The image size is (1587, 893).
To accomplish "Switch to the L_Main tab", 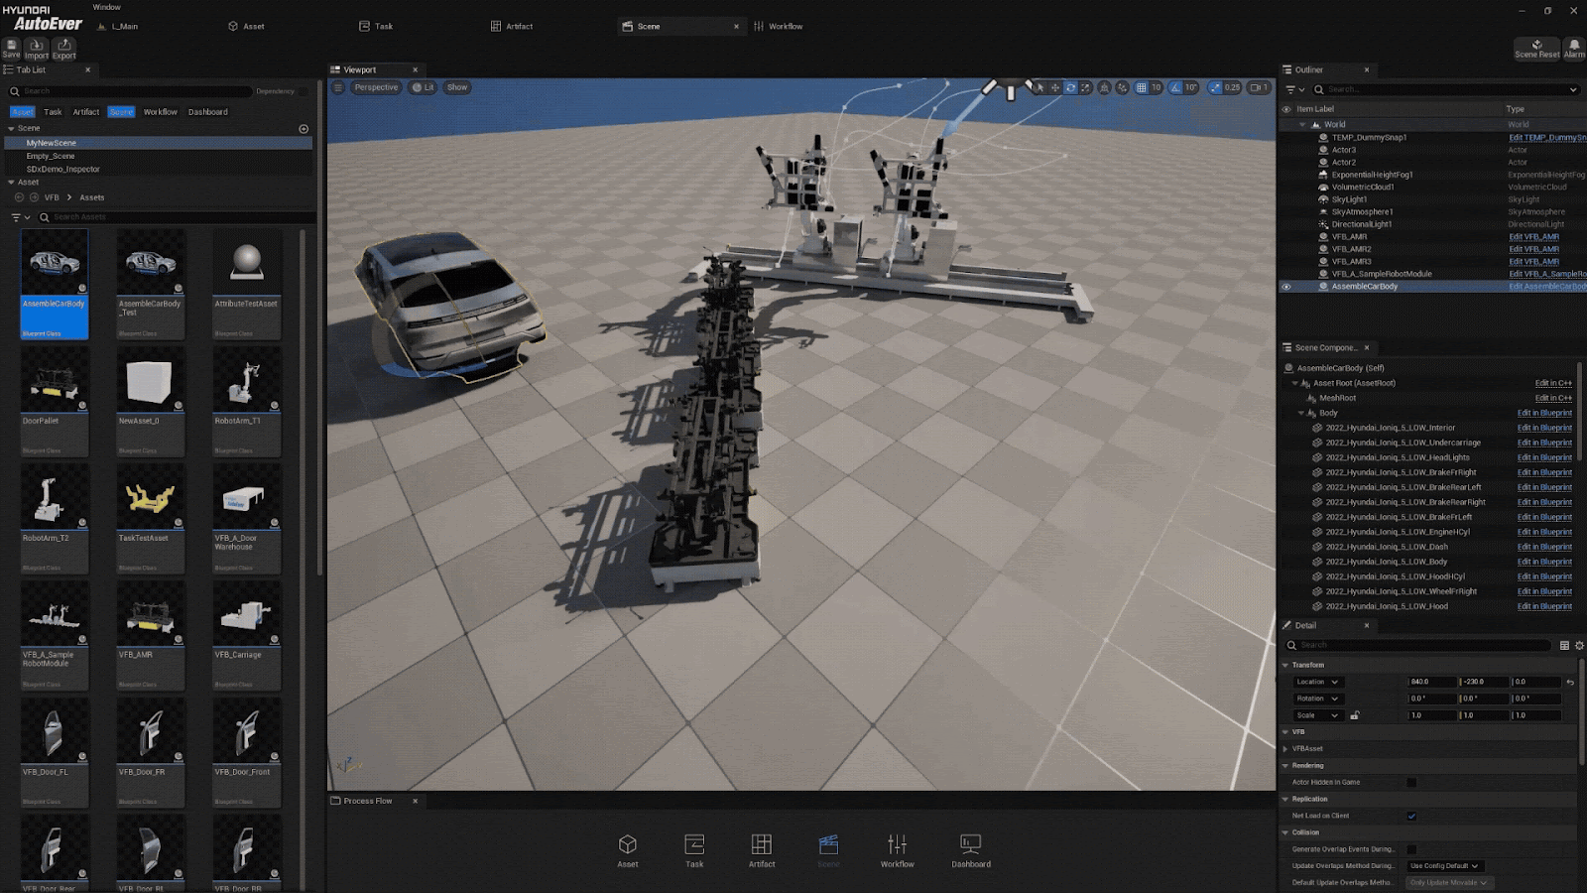I will tap(118, 27).
